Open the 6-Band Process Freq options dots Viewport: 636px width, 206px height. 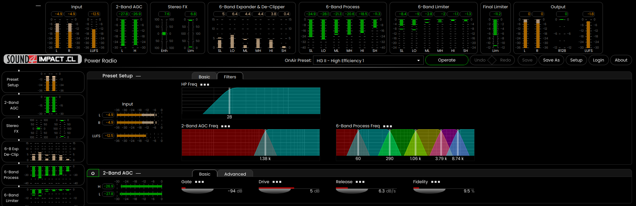tap(387, 126)
